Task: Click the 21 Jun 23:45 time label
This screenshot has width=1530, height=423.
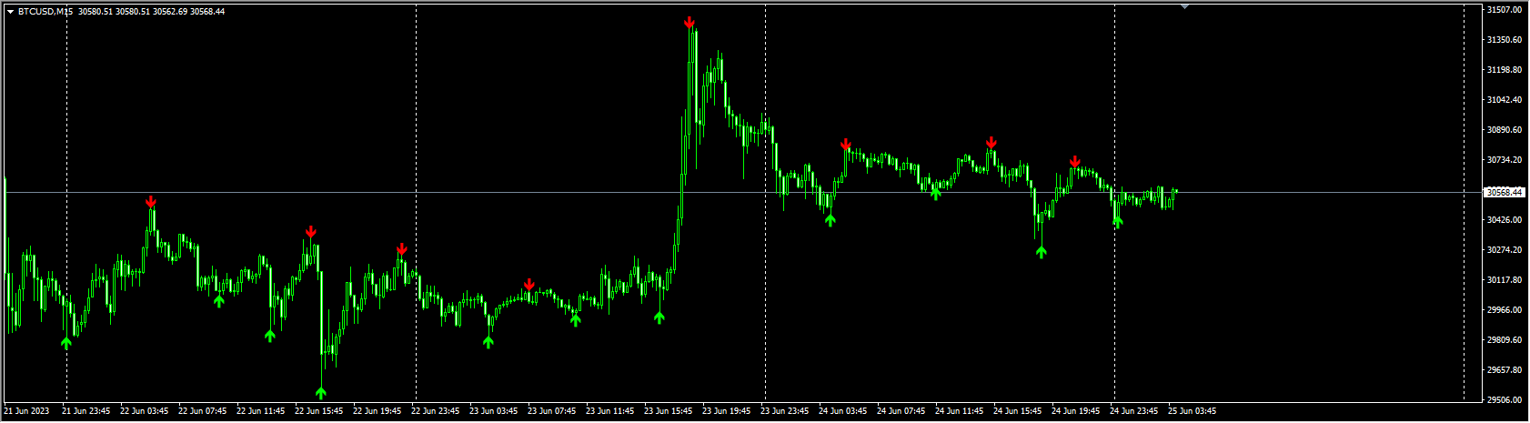Action: point(86,411)
